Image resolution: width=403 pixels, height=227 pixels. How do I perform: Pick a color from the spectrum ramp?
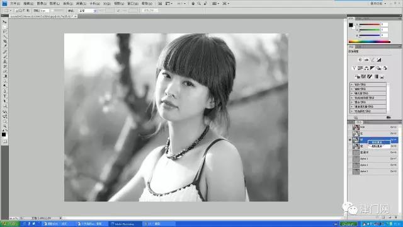(x=370, y=41)
